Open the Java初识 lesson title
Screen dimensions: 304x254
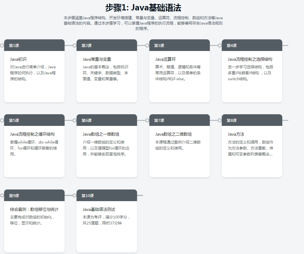pos(18,59)
